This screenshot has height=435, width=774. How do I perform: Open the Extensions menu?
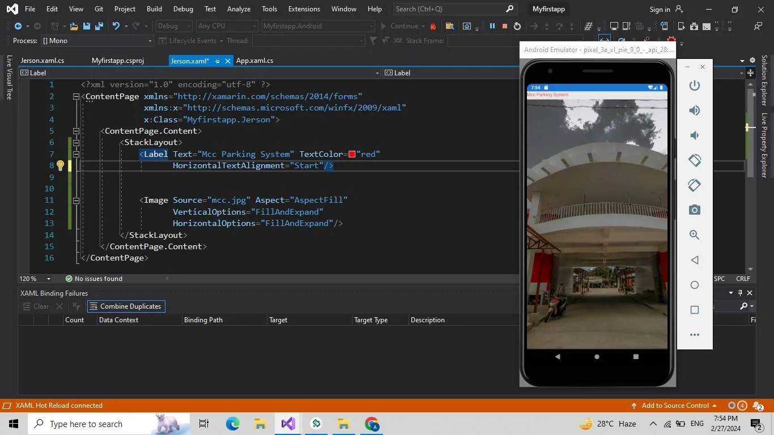coord(304,9)
